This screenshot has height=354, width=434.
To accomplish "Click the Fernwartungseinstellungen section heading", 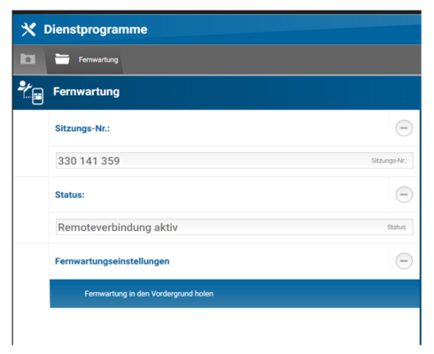I will click(112, 261).
